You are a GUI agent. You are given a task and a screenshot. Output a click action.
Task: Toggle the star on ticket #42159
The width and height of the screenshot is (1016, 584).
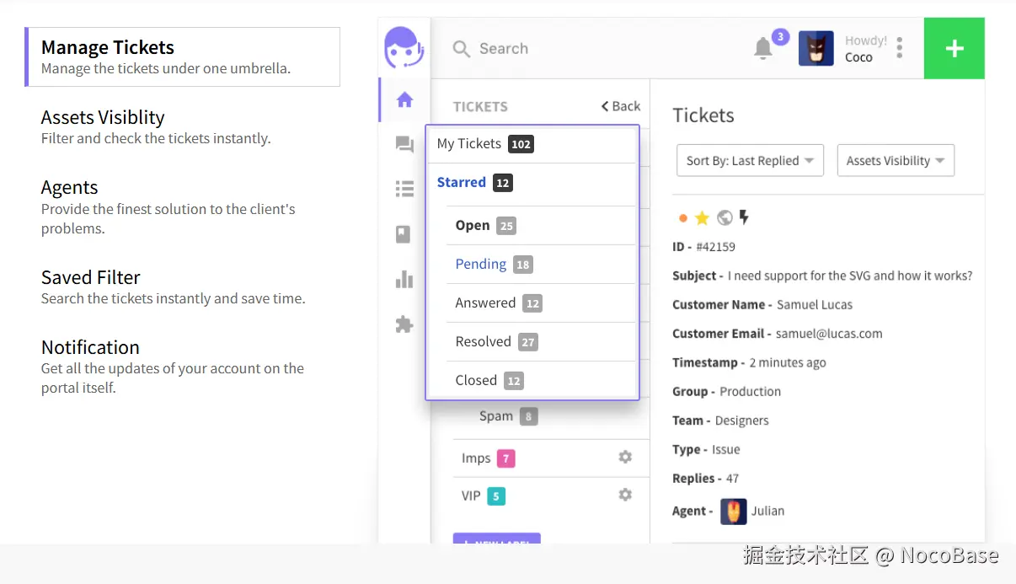(702, 218)
